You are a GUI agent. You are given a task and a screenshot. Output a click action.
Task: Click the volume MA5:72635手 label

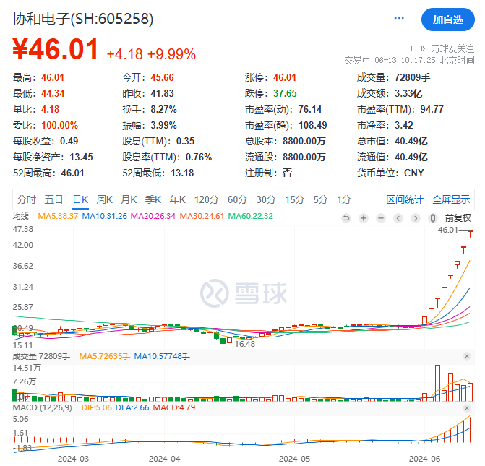pos(105,356)
